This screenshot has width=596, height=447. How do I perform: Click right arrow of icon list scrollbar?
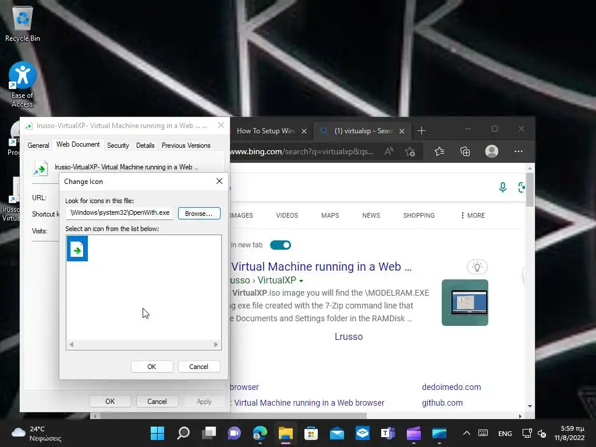click(216, 345)
